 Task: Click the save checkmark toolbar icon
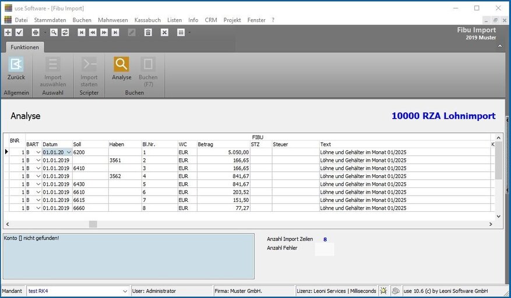coord(19,33)
